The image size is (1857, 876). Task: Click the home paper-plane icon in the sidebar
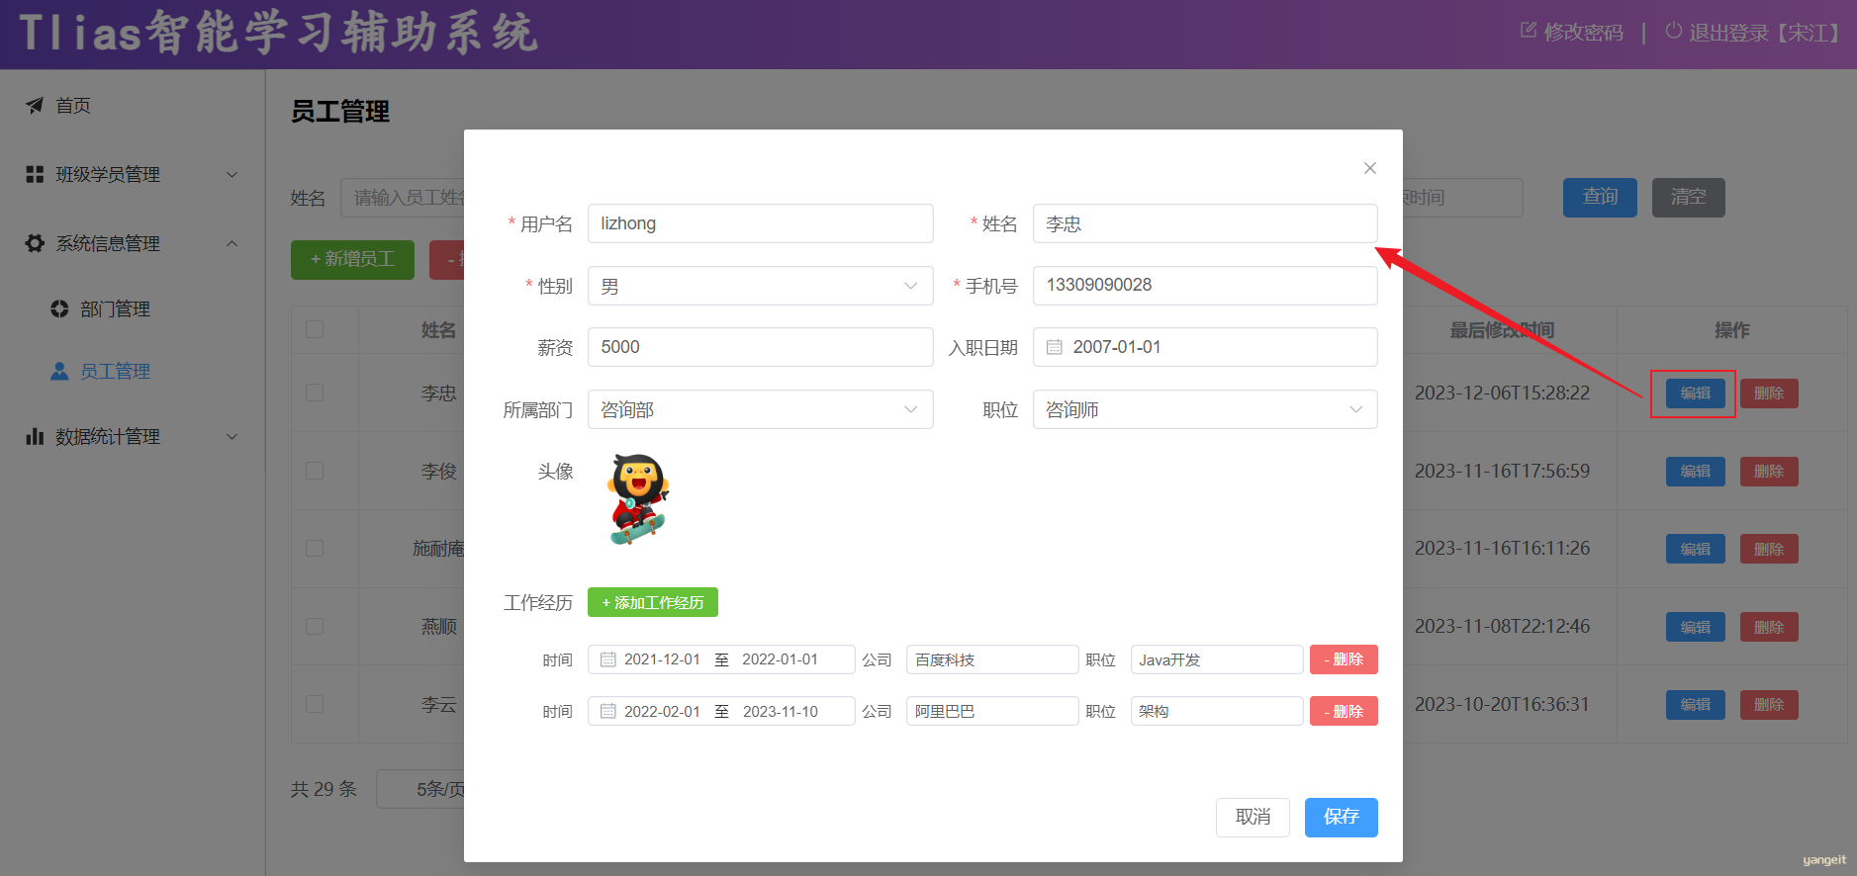[35, 106]
